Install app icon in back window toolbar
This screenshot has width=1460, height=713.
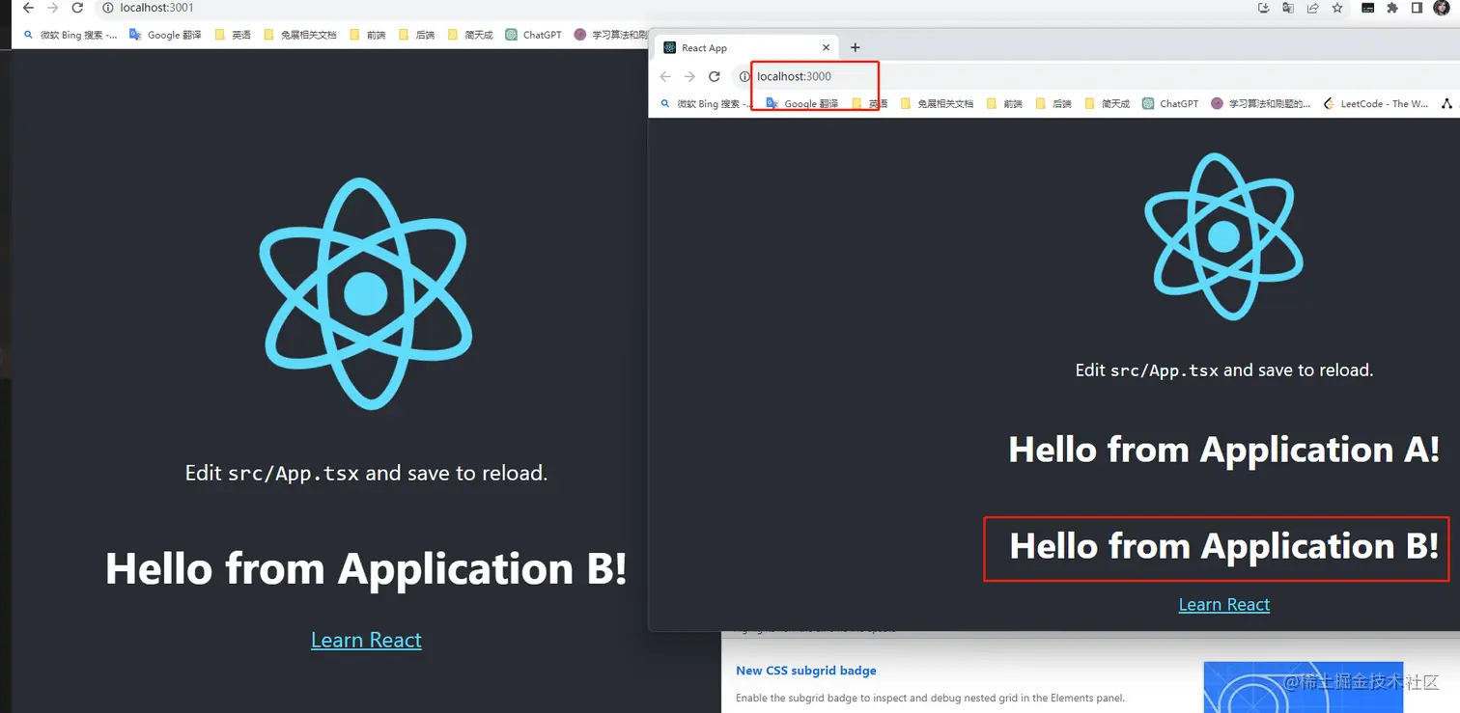[1264, 8]
